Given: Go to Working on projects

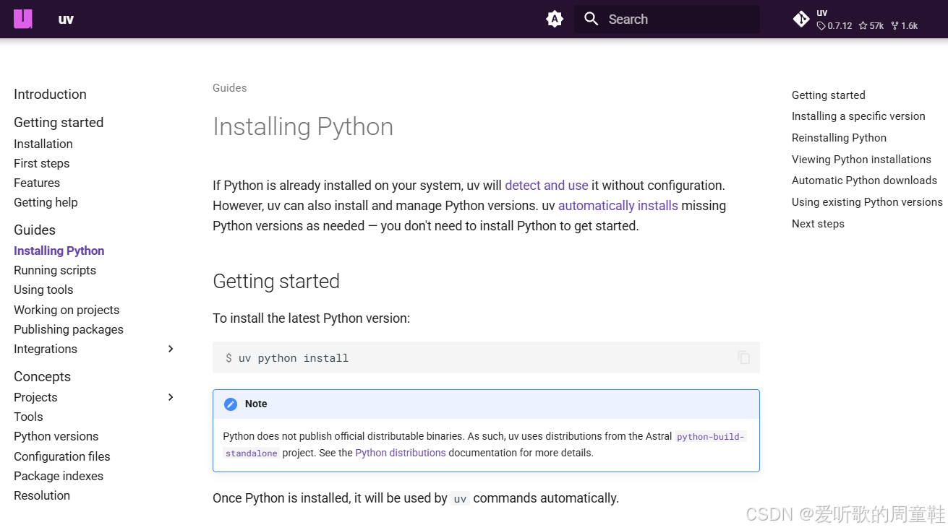Looking at the screenshot, I should 67,310.
